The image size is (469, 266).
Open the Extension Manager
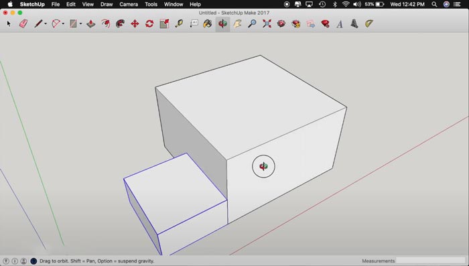pyautogui.click(x=326, y=23)
